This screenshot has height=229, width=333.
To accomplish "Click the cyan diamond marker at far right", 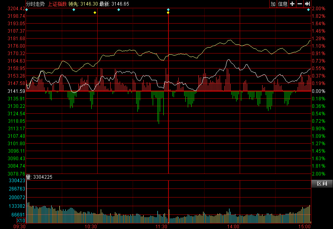I will point(308,9).
